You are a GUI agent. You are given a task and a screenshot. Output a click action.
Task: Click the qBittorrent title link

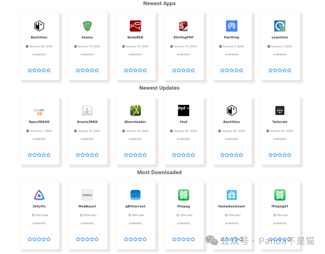[x=135, y=206]
